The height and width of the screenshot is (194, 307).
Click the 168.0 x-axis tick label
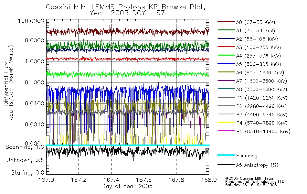click(x=209, y=180)
